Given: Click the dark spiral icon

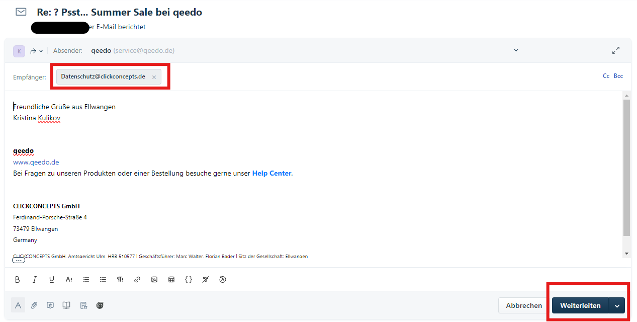Looking at the screenshot, I should click(x=100, y=305).
